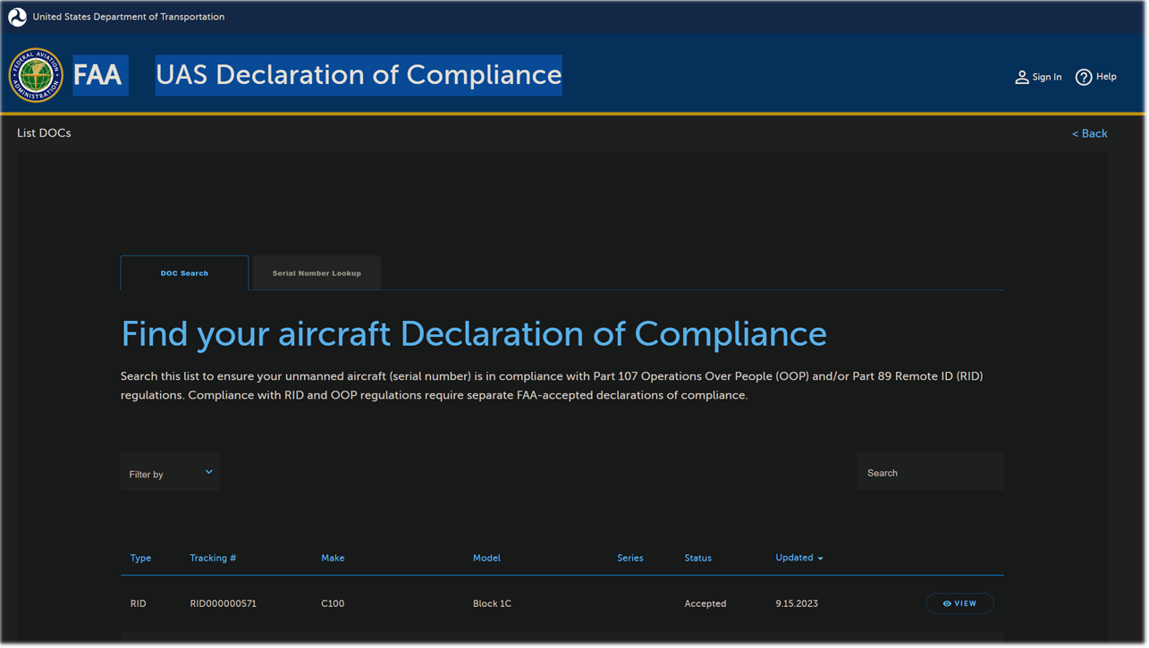Click the UAS Declaration of Compliance title
This screenshot has height=648, width=1149.
coord(359,75)
